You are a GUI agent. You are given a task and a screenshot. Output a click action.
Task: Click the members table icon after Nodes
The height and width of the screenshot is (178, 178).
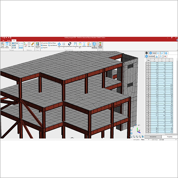click(158, 53)
